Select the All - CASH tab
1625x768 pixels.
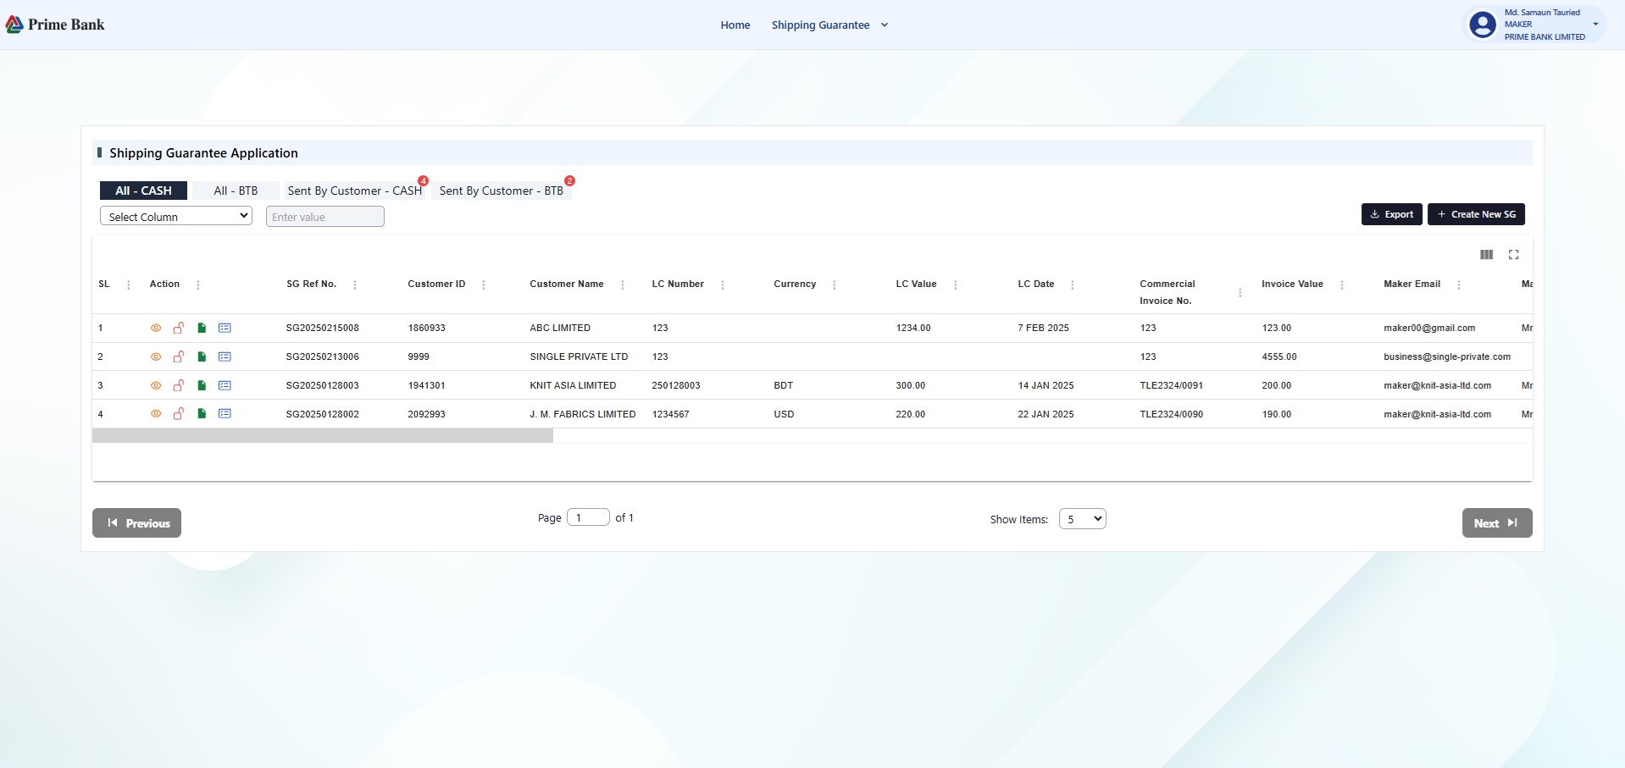click(144, 191)
